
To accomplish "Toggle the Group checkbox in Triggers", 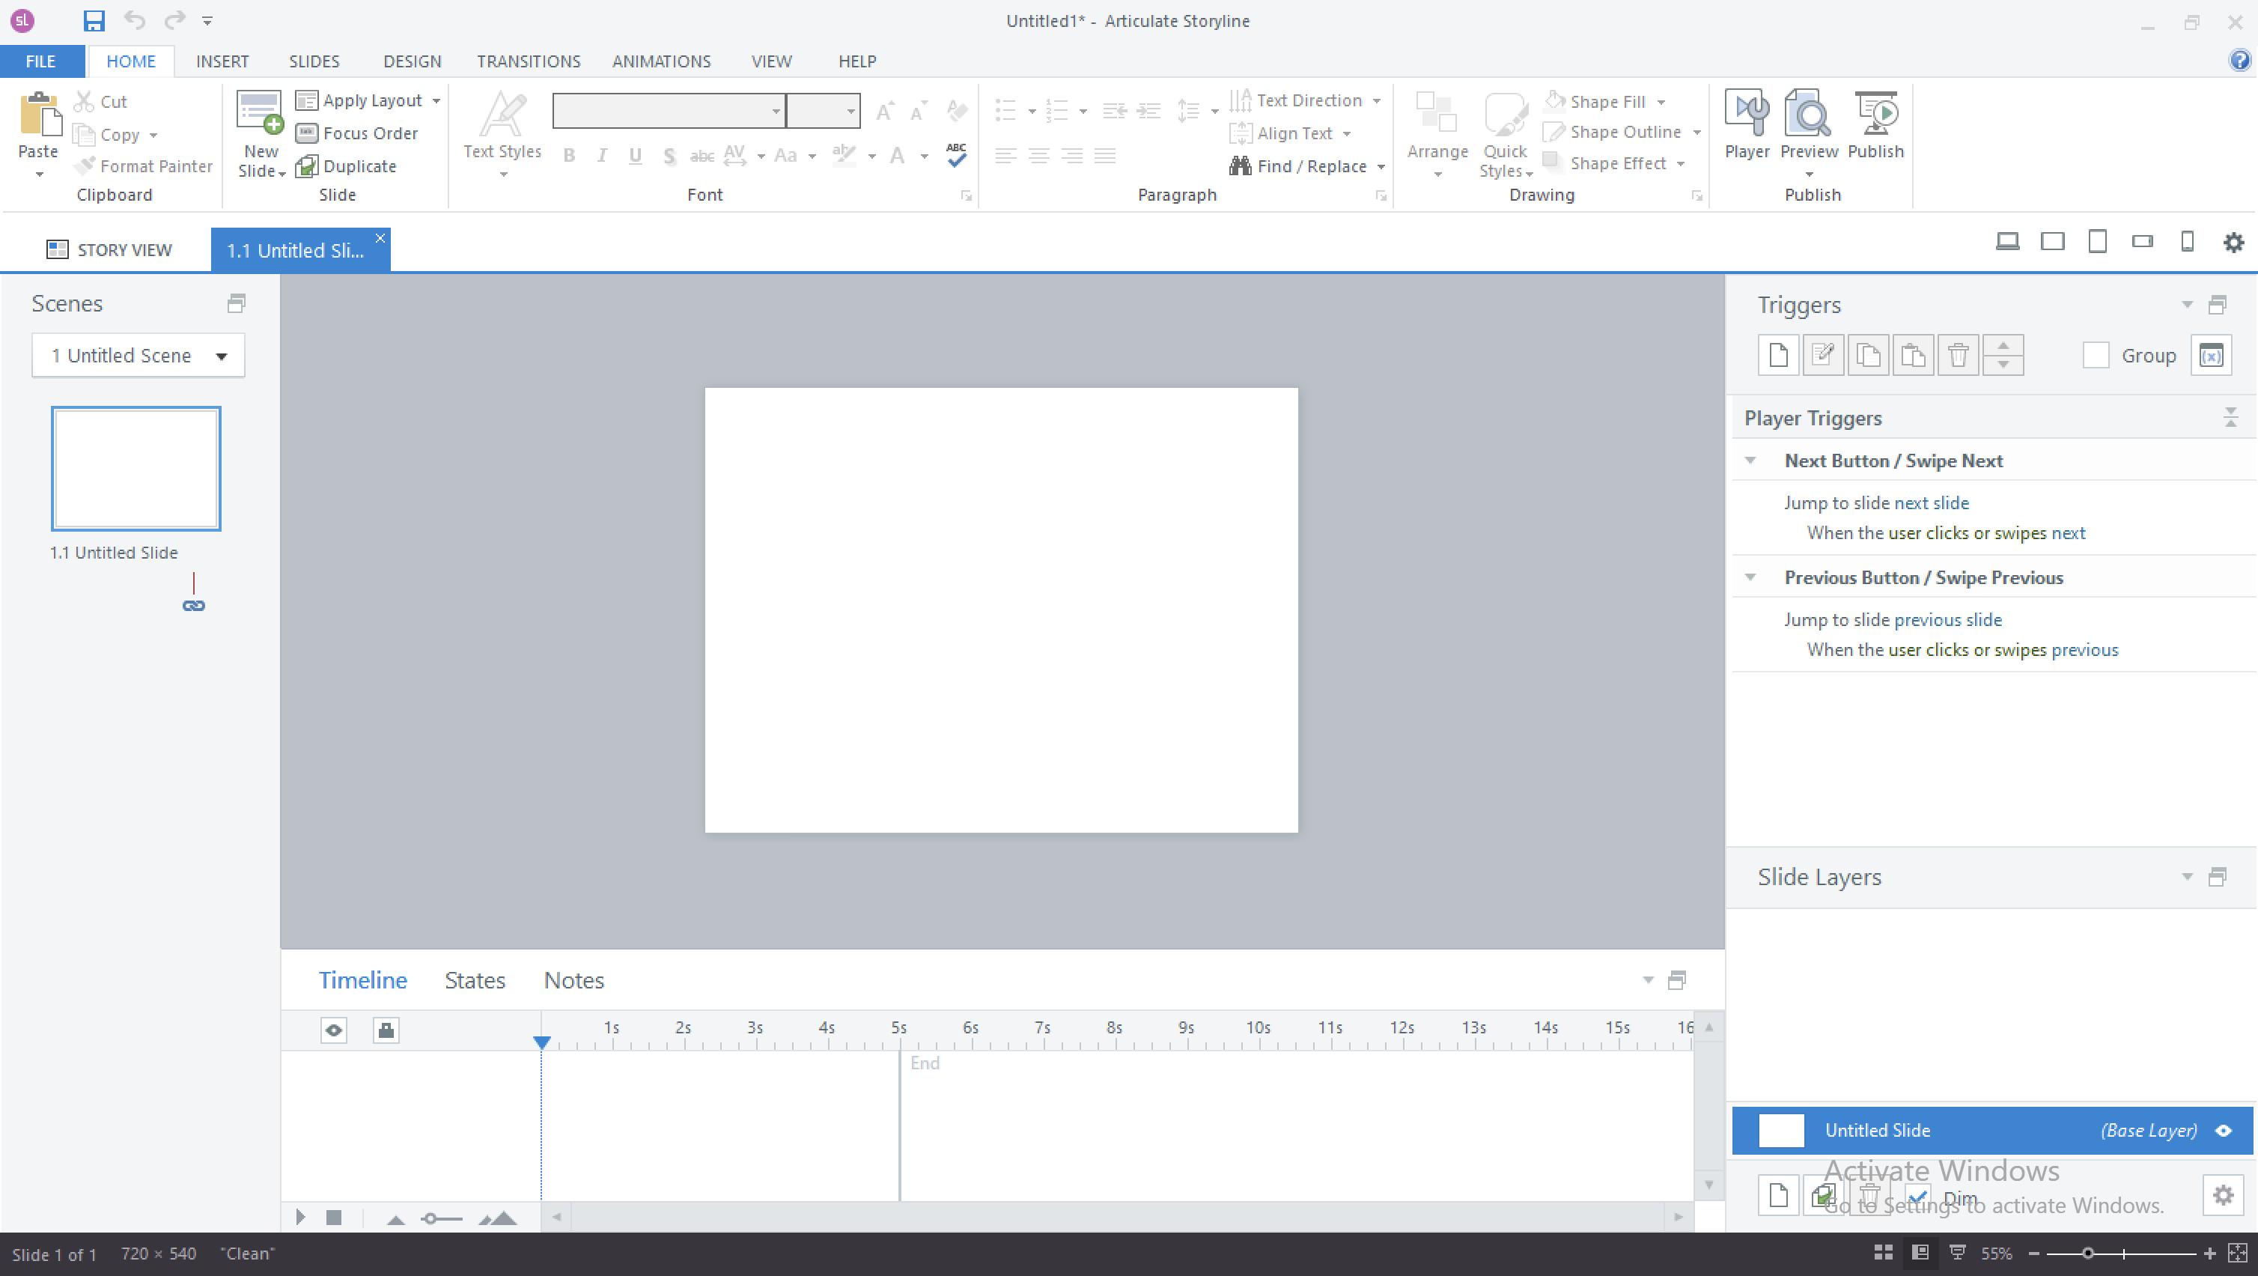I will tap(2095, 355).
